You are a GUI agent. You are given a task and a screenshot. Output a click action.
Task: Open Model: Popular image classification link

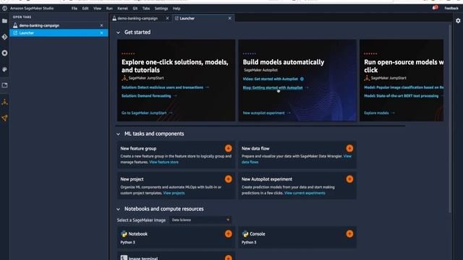coord(404,87)
